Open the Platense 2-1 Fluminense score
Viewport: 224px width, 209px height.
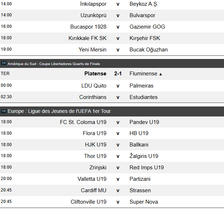(x=118, y=74)
